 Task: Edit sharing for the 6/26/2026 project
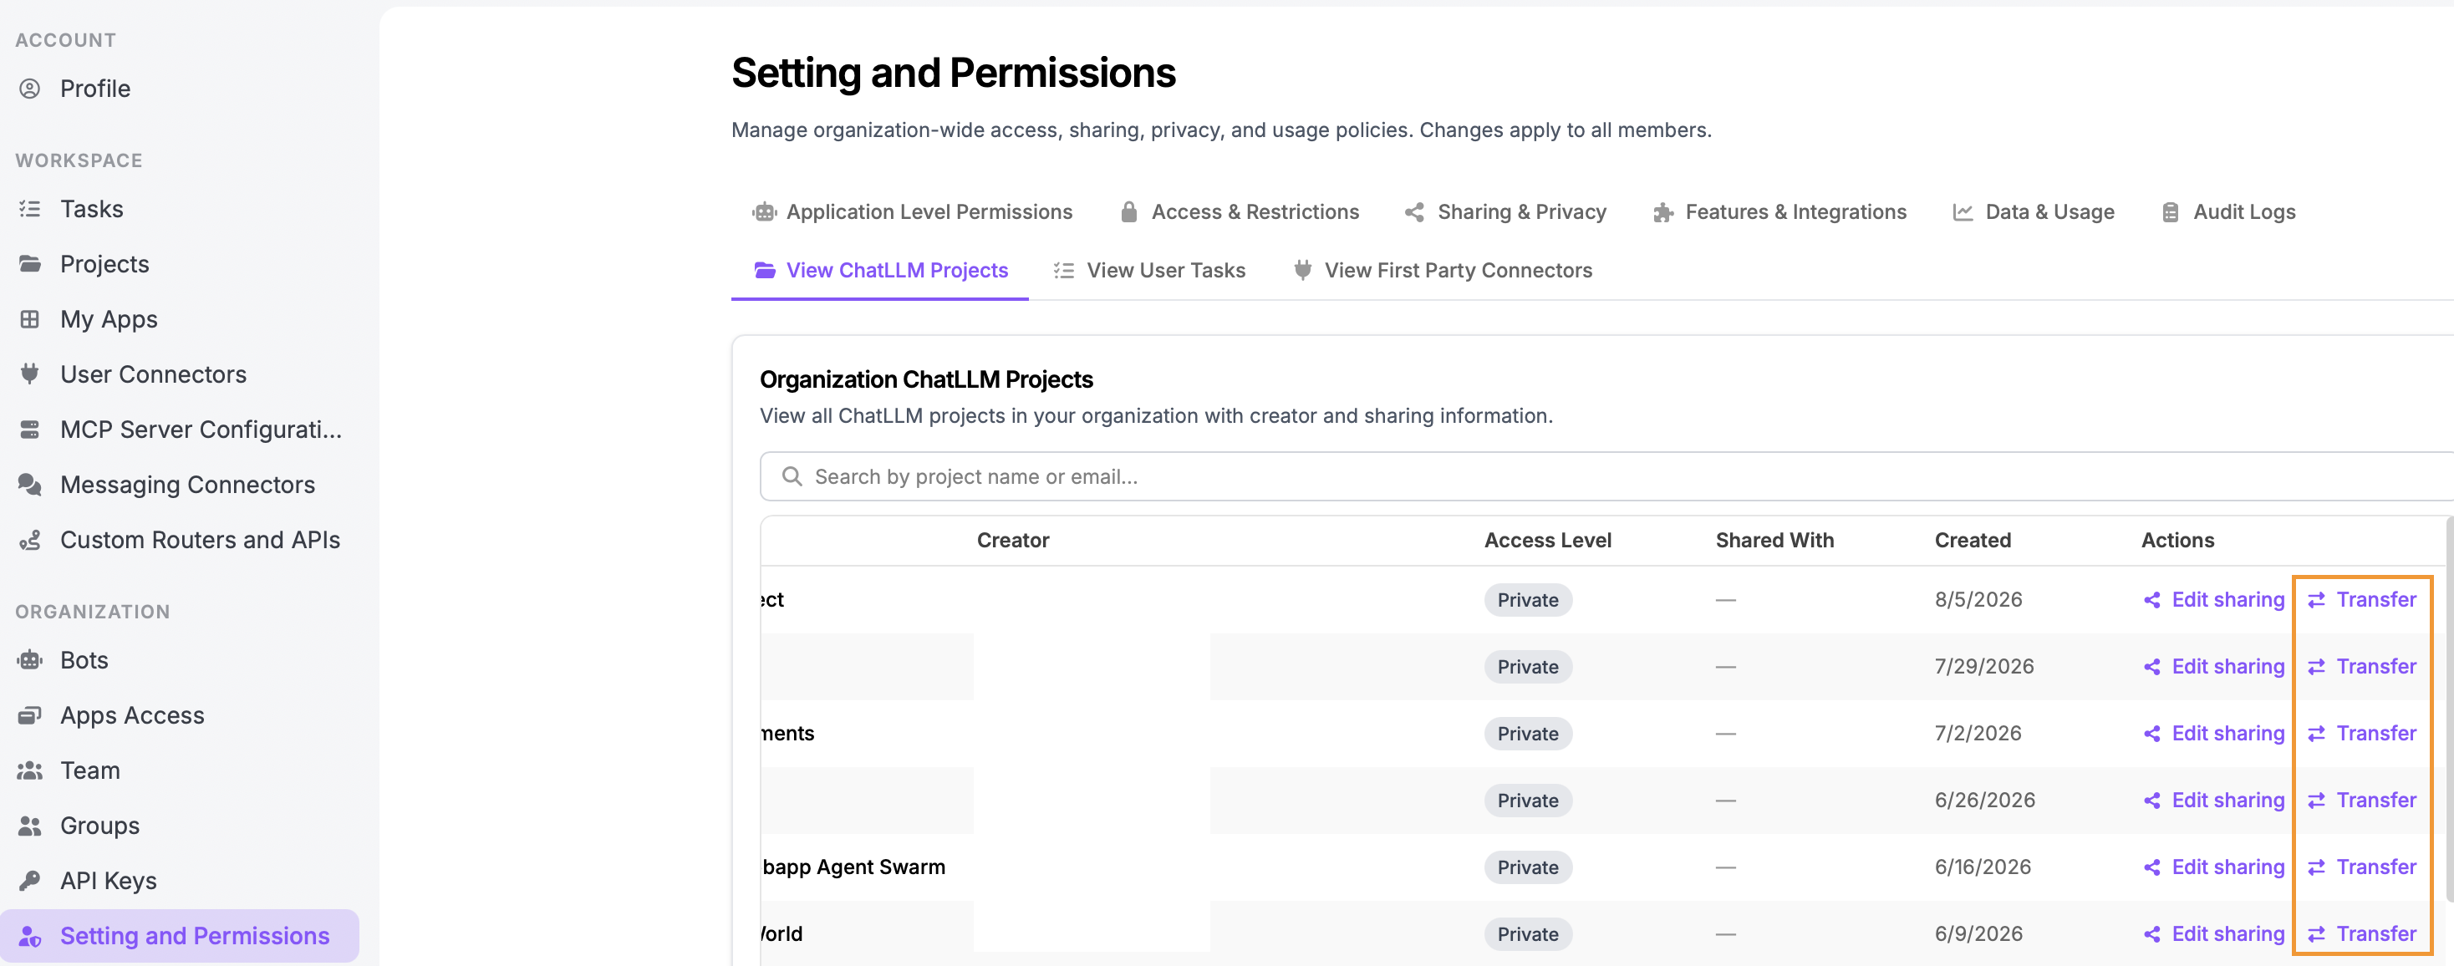(2214, 801)
